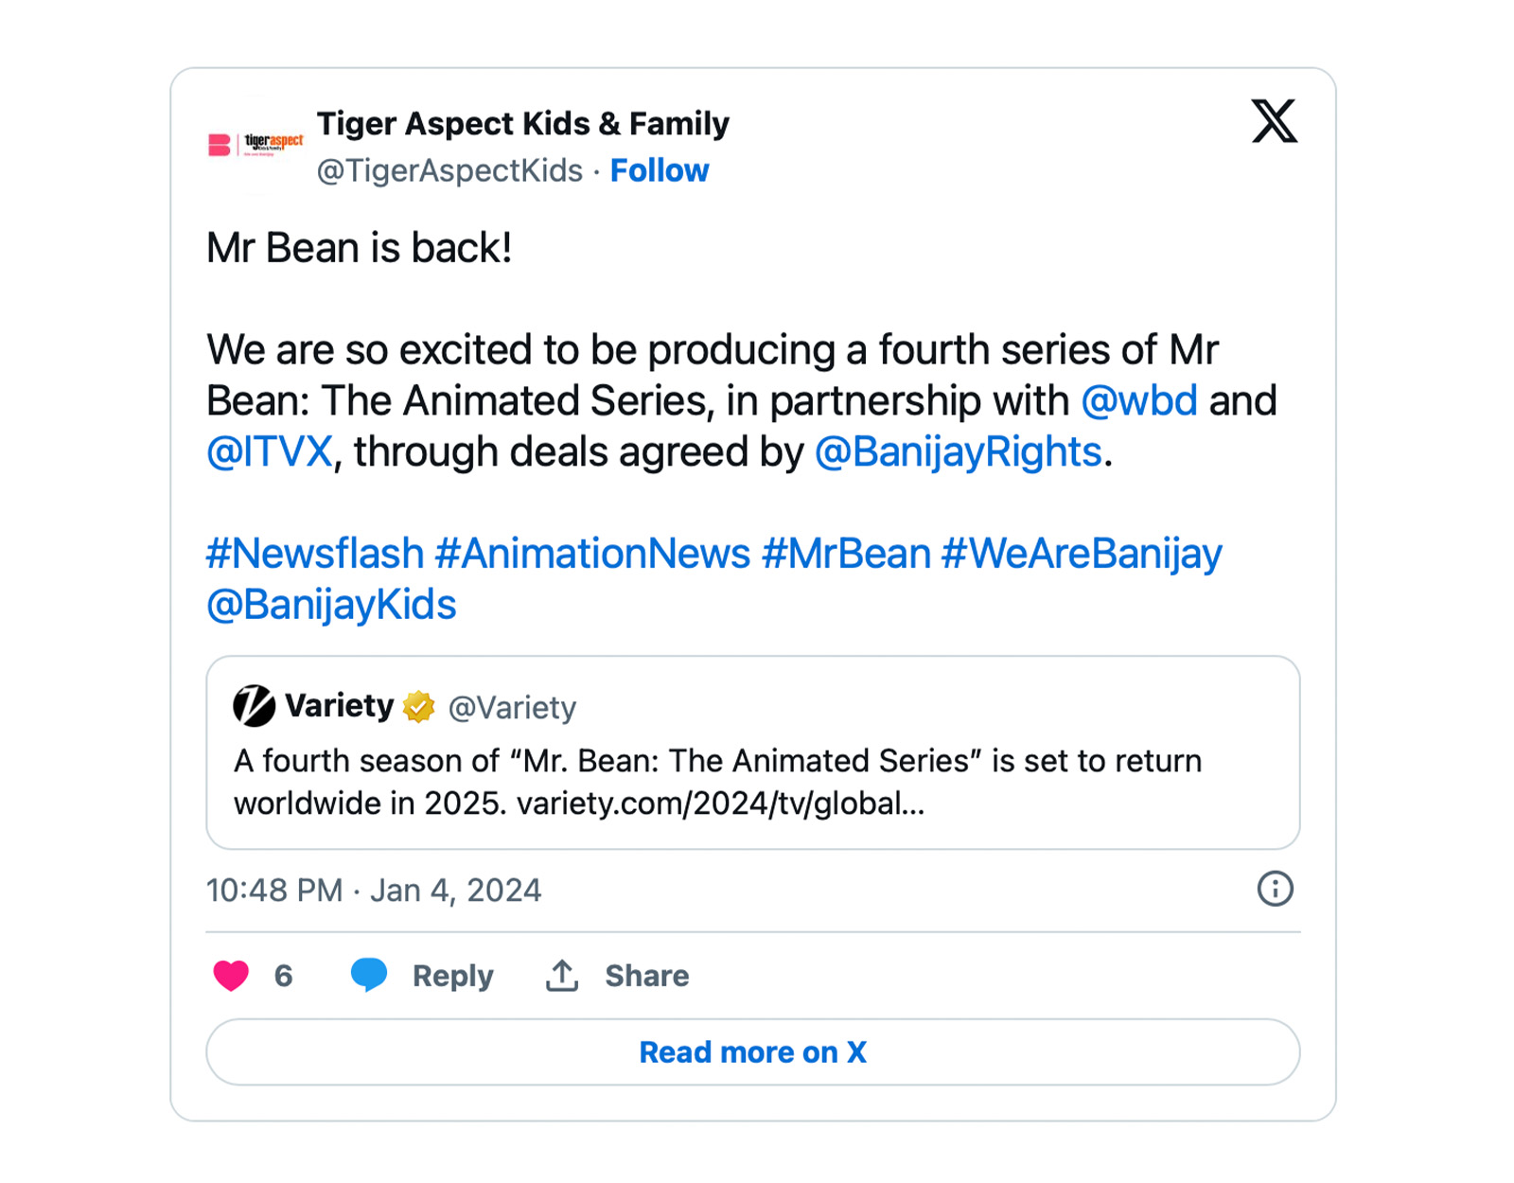Viewport: 1514px width, 1183px height.
Task: Click Variety's gold verified badge
Action: pyautogui.click(x=418, y=707)
